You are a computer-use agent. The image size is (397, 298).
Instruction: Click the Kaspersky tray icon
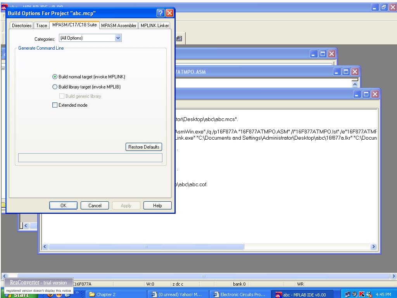362,295
